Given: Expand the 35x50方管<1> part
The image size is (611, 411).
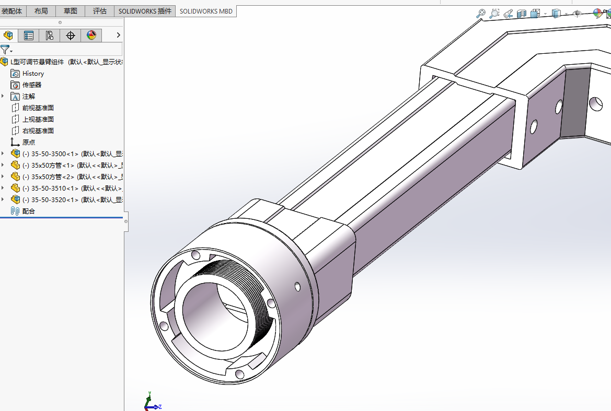Looking at the screenshot, I should tap(3, 165).
